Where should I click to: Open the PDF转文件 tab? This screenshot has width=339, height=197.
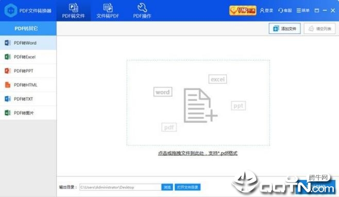[74, 11]
